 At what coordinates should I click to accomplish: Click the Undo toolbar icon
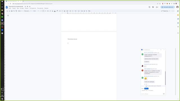[x=7, y=11]
